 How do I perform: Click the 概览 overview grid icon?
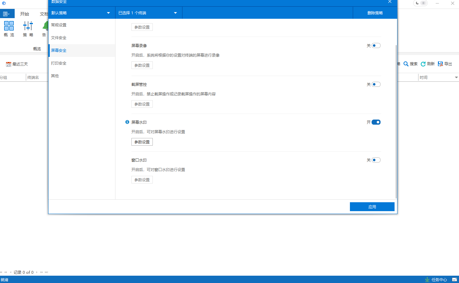point(9,26)
